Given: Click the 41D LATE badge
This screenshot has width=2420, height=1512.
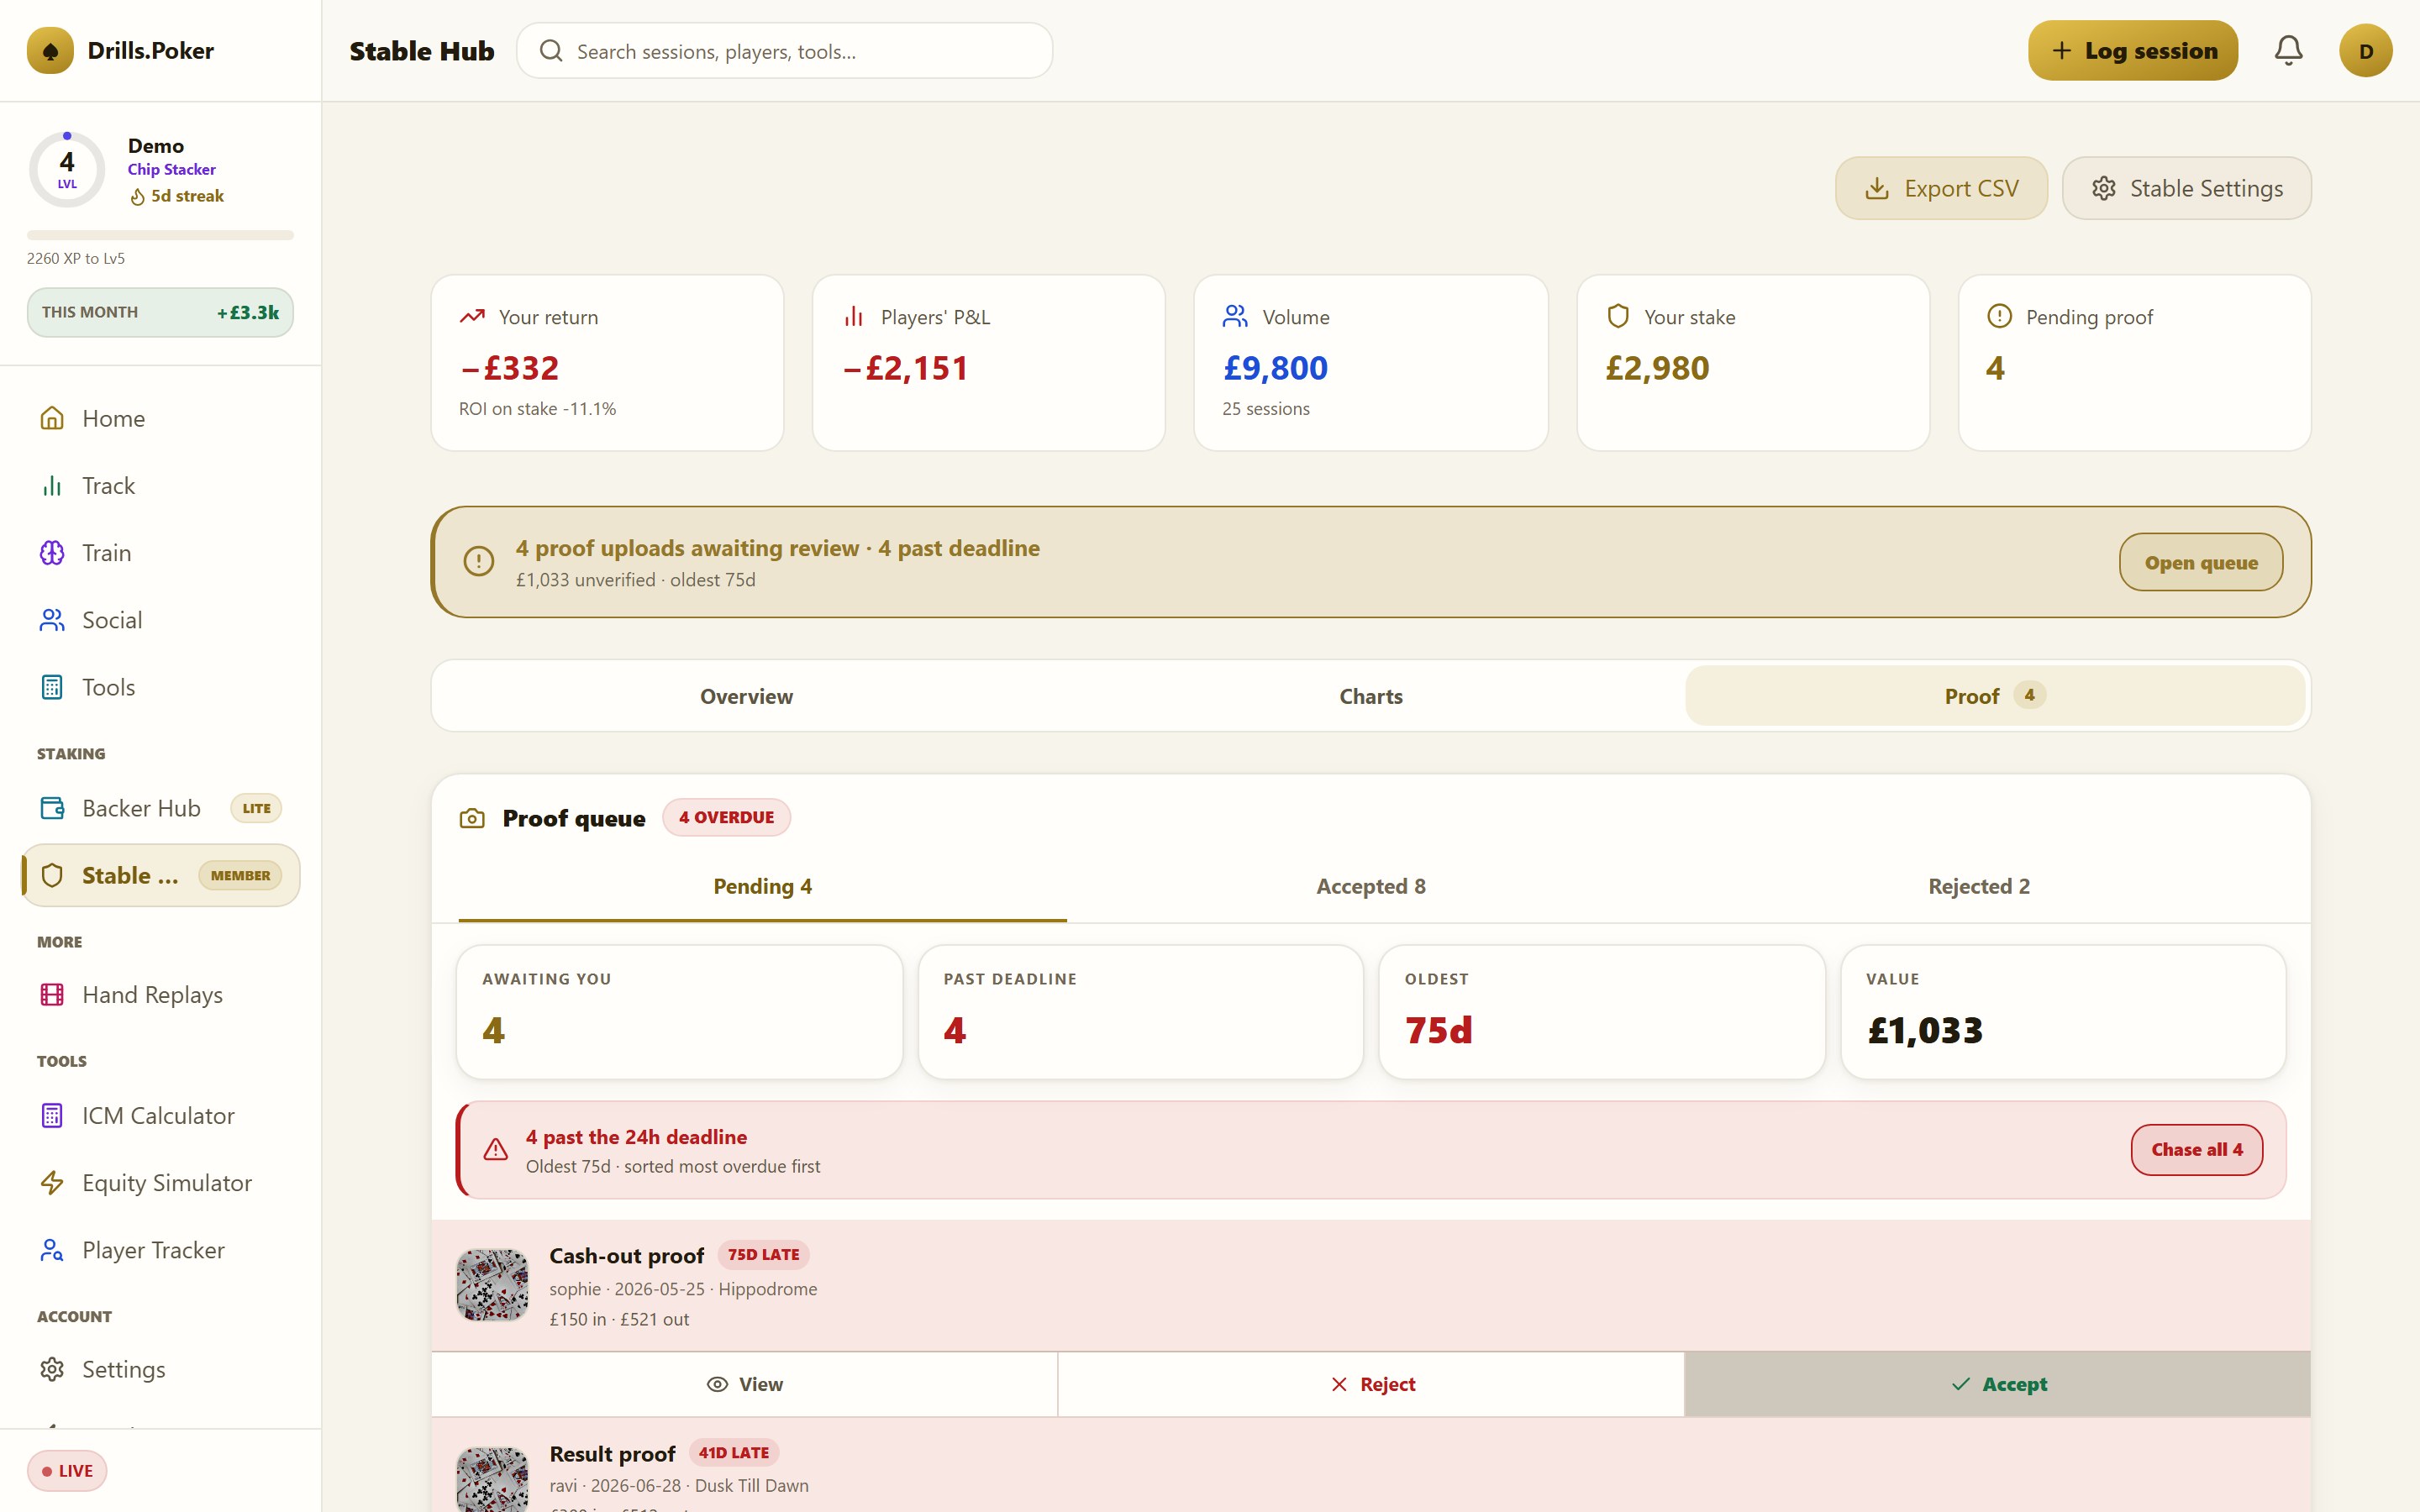Looking at the screenshot, I should pyautogui.click(x=733, y=1452).
